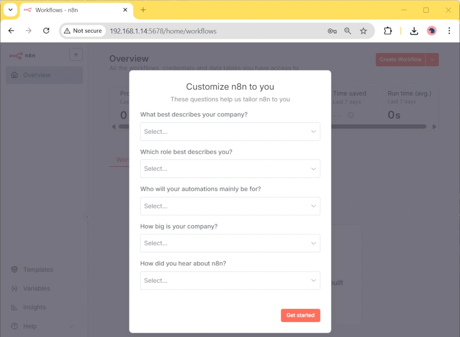Click the Get started button
This screenshot has height=337, width=460.
300,315
